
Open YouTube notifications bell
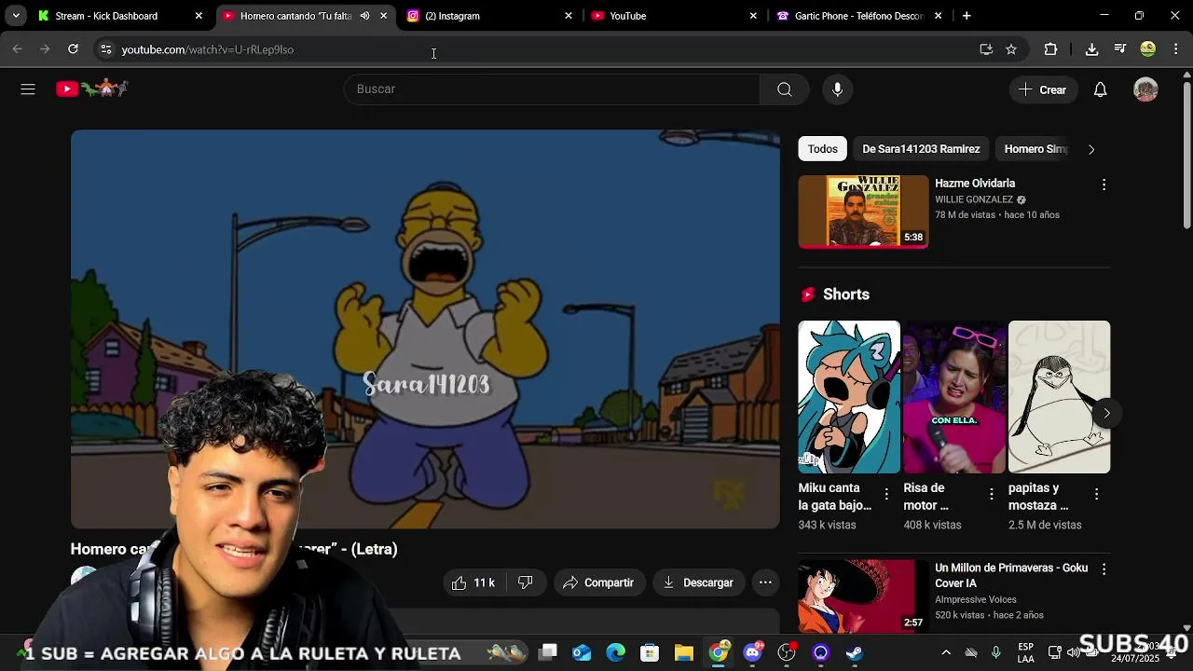[x=1101, y=89]
